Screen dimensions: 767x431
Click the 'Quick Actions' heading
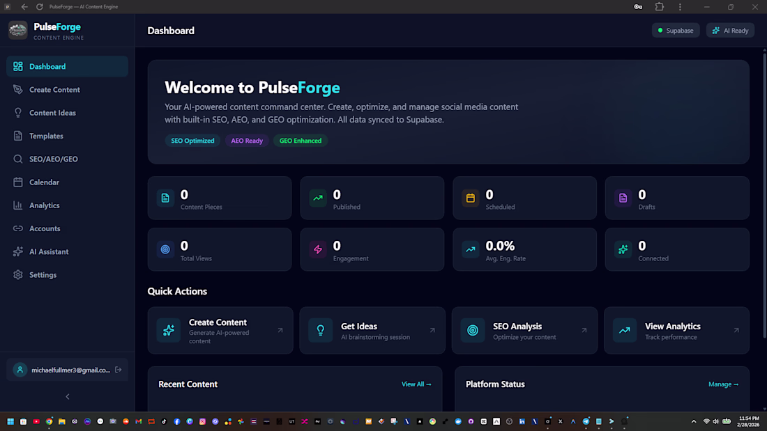click(x=177, y=291)
